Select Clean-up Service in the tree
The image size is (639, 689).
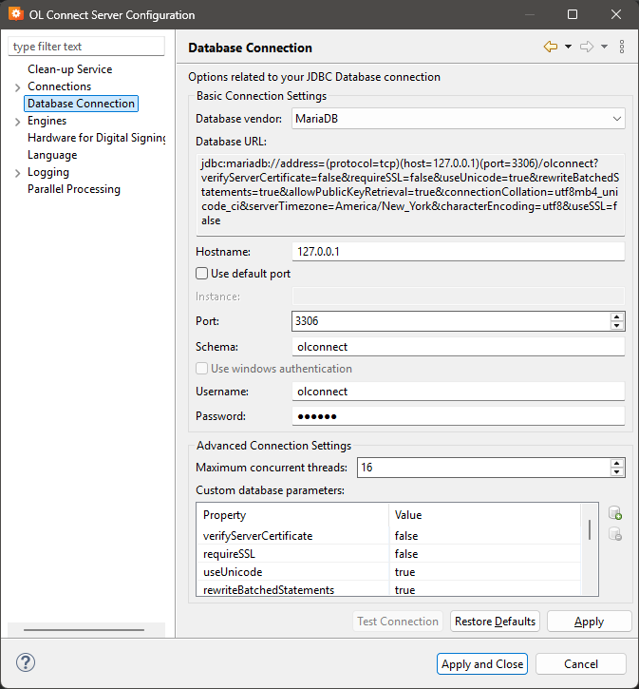(69, 69)
